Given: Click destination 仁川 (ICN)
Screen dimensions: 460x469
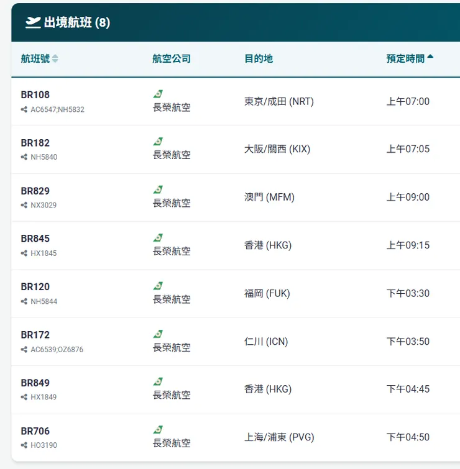Looking at the screenshot, I should coord(266,342).
